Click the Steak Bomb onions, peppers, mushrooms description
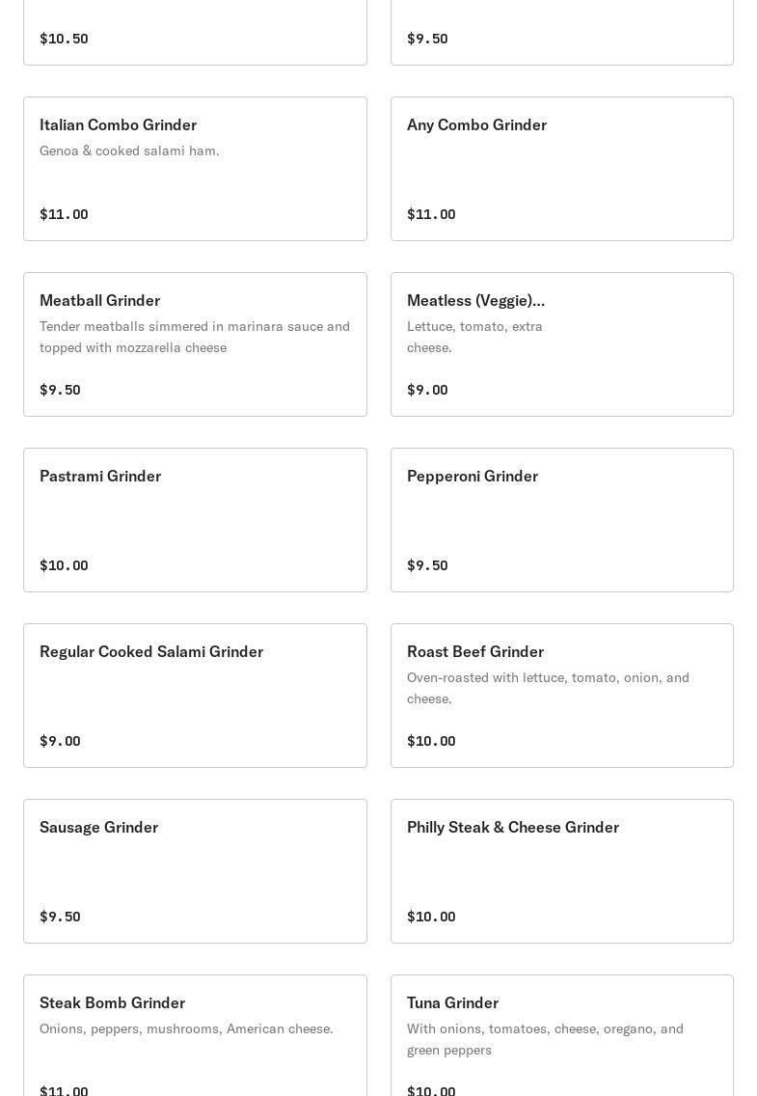757x1096 pixels. 186,1028
